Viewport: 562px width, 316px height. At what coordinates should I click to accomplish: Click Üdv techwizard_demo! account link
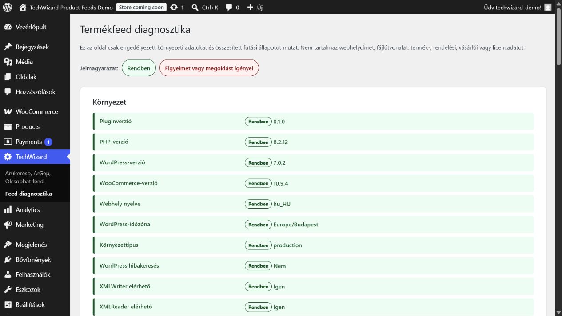click(x=513, y=8)
